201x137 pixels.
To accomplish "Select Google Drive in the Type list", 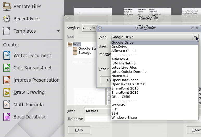I will pyautogui.click(x=154, y=43).
